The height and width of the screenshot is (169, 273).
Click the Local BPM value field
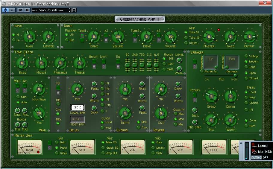78,108
